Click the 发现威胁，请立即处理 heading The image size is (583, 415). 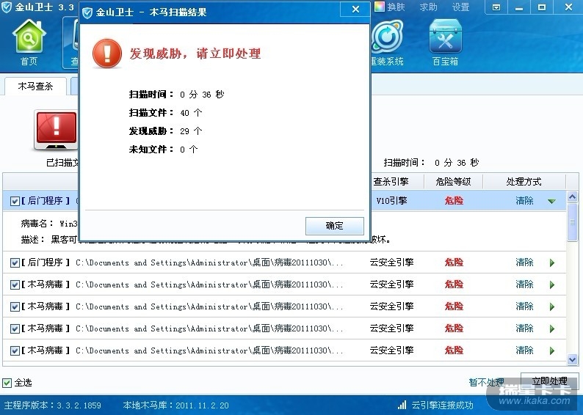pos(195,54)
